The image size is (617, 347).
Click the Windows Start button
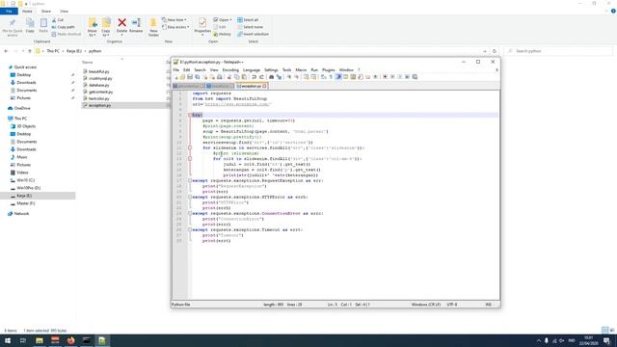8,340
